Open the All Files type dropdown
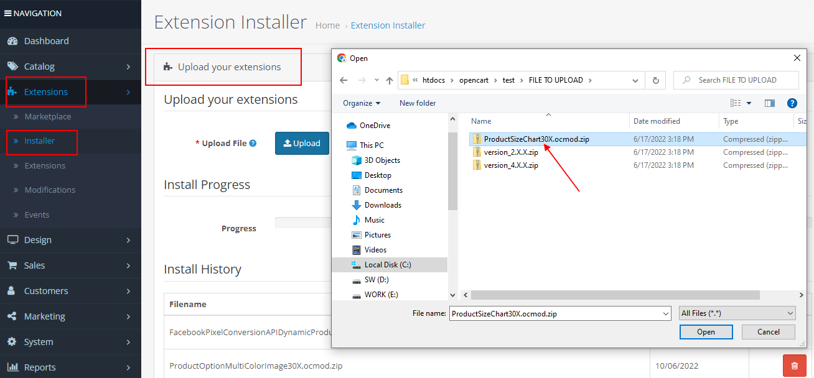This screenshot has height=378, width=814. [737, 313]
